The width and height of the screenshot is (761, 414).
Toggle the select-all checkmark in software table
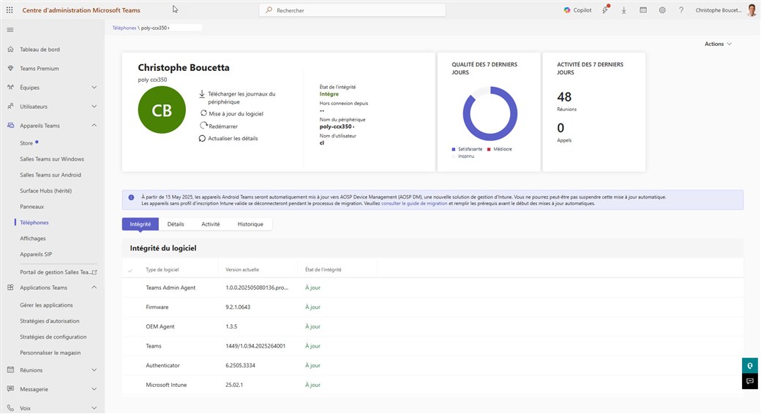pyautogui.click(x=130, y=270)
